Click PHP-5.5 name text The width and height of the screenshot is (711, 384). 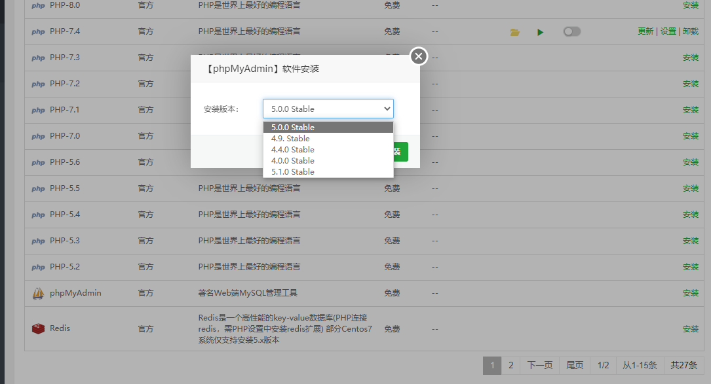click(65, 188)
